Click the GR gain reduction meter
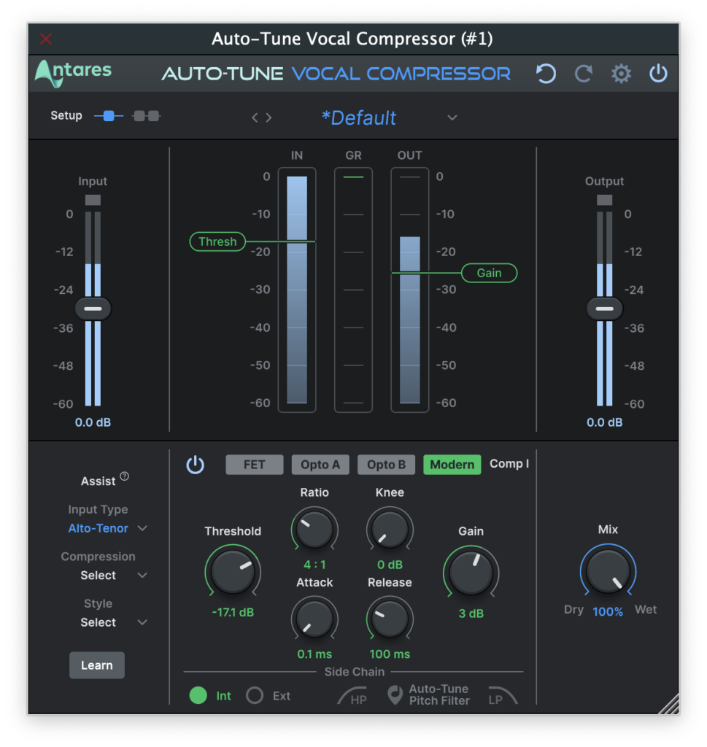The image size is (707, 747). coord(353,290)
